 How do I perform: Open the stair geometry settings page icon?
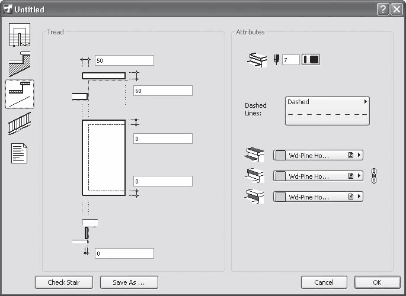pos(20,36)
